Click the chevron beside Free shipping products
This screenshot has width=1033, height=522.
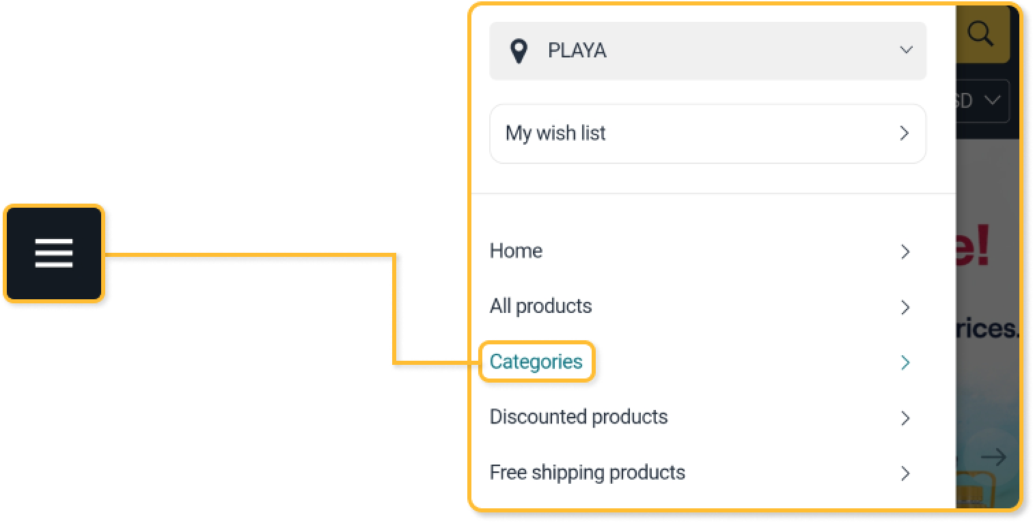[905, 473]
